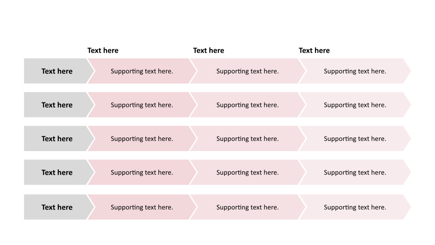The height and width of the screenshot is (245, 435).
Task: Select second row's lightest pink supporting text chevron
Action: pyautogui.click(x=355, y=105)
